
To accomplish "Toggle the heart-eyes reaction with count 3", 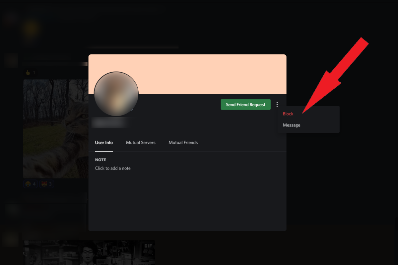I will coord(46,184).
